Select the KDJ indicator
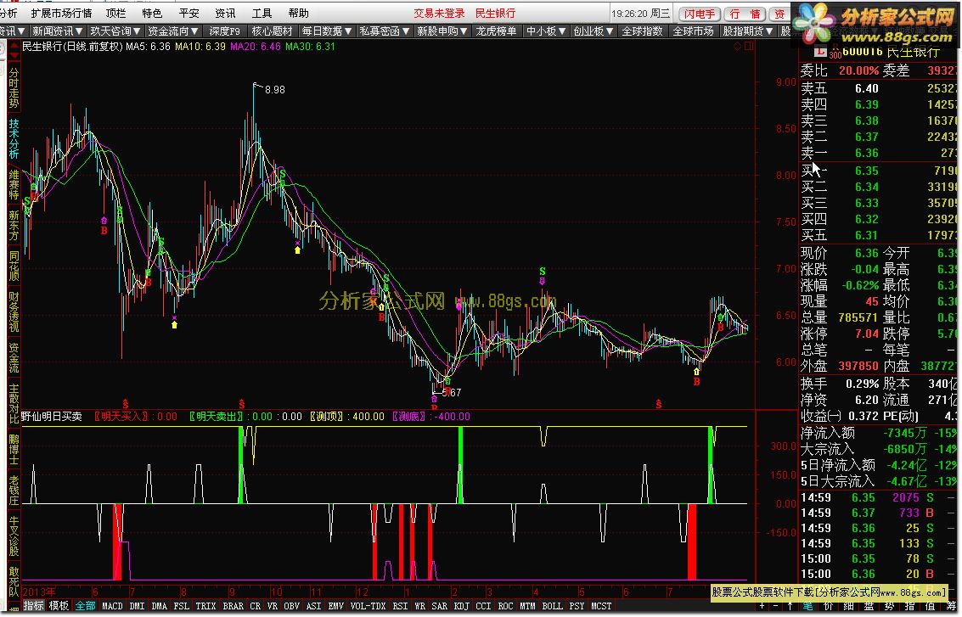The image size is (962, 617). click(461, 606)
